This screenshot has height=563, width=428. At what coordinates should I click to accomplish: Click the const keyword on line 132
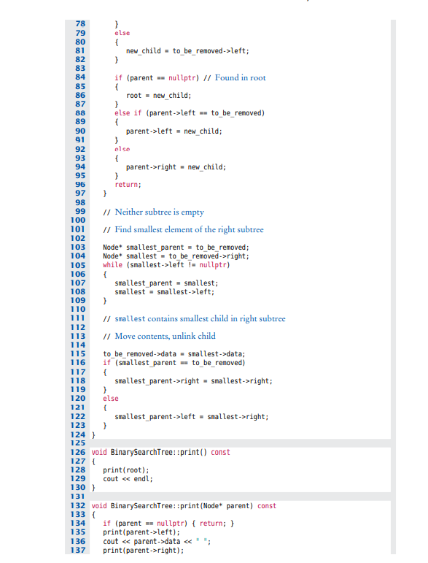[267, 506]
